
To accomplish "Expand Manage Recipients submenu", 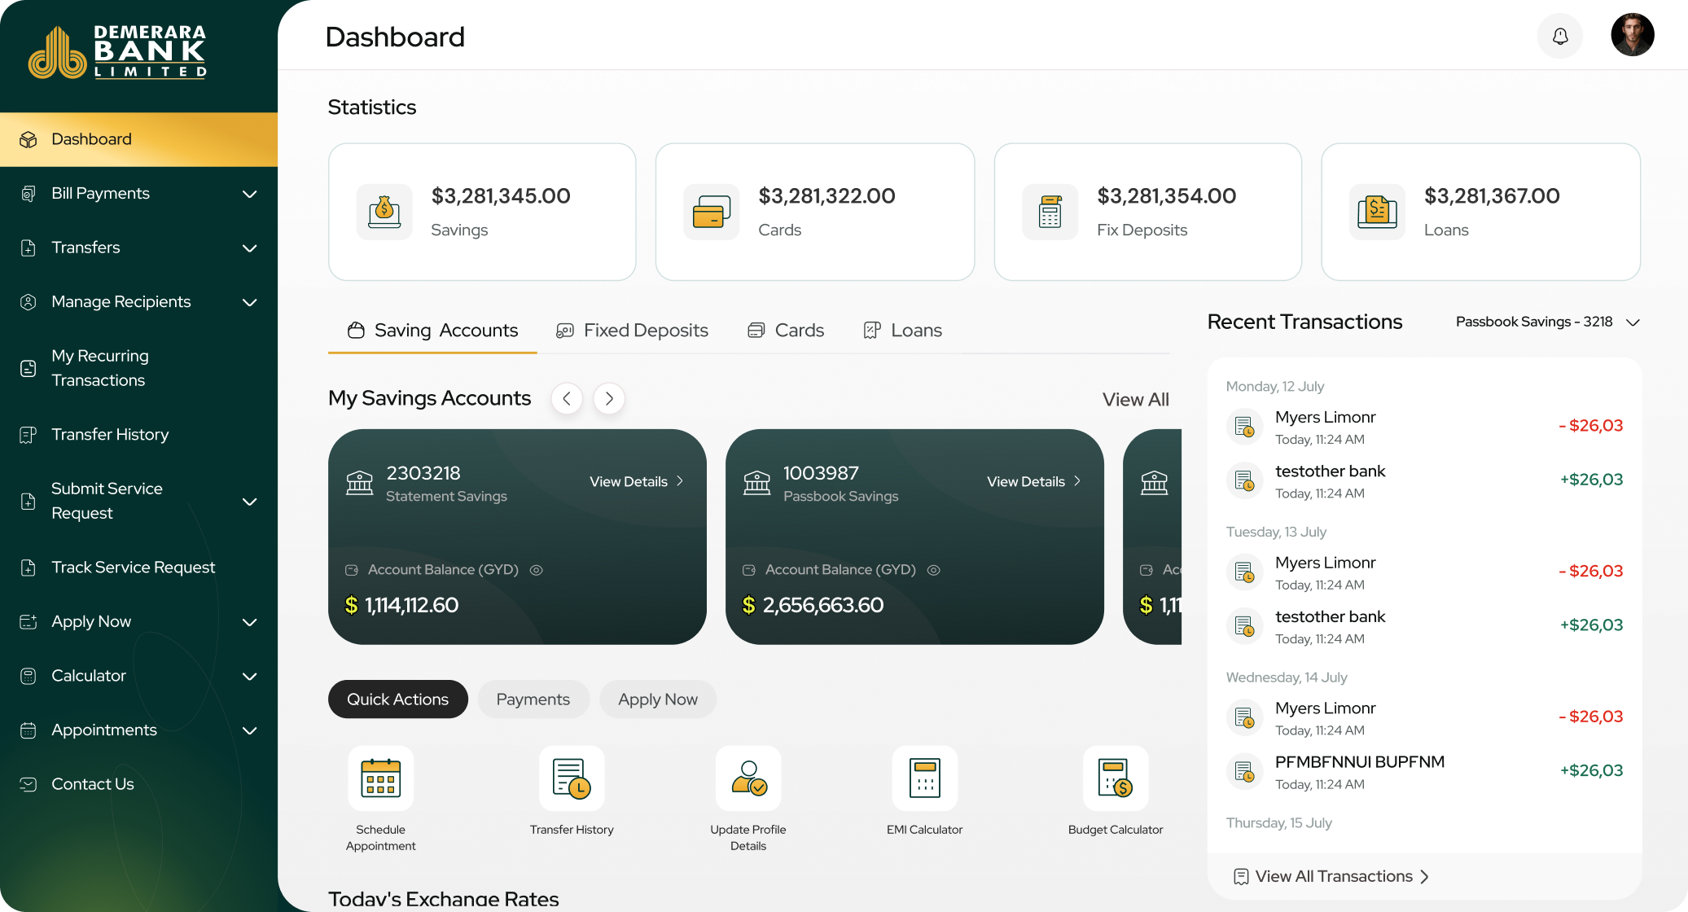I will click(250, 302).
